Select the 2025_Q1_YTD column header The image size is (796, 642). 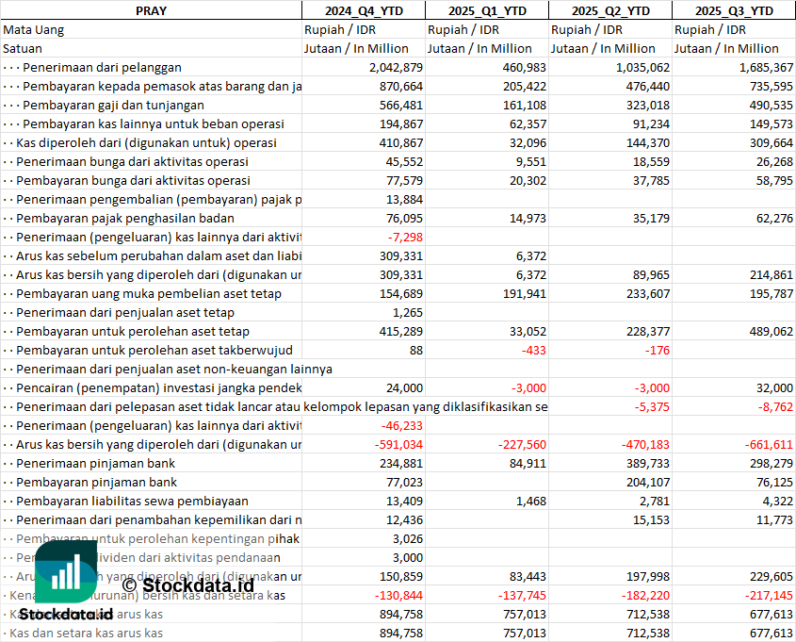click(487, 10)
